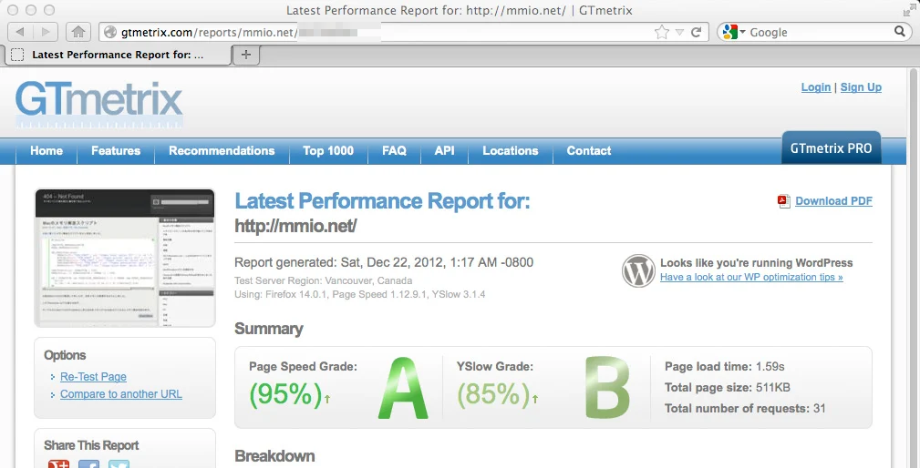Viewport: 920px width, 468px height.
Task: Click the http://mmio.net/ report URL heading
Action: click(x=295, y=226)
